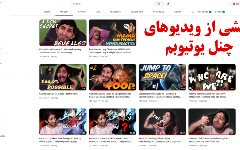
Task: Click title 'Valheim Survival Guide #0'
Action: click(207, 95)
